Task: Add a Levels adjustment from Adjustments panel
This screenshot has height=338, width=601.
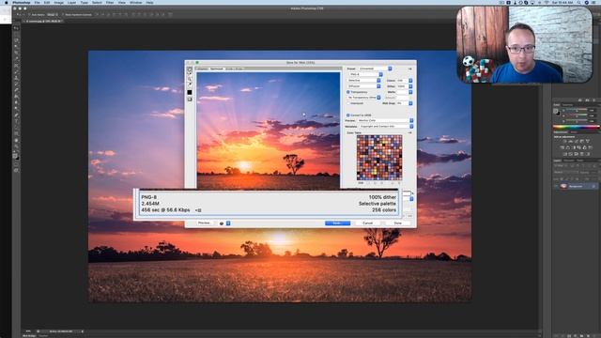Action: [570, 142]
